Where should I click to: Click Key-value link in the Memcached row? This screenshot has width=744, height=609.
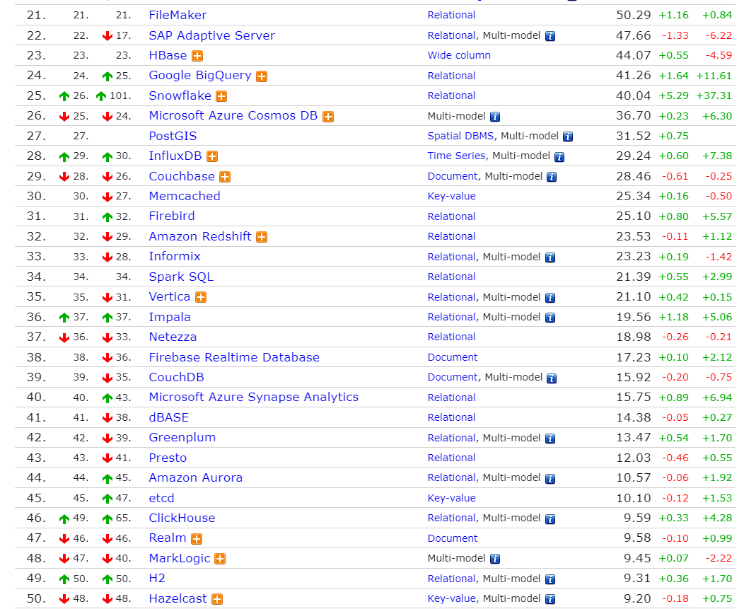pyautogui.click(x=451, y=197)
